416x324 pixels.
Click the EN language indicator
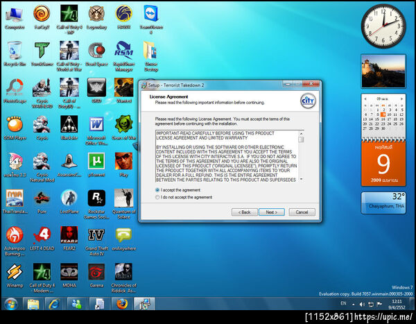coord(343,303)
